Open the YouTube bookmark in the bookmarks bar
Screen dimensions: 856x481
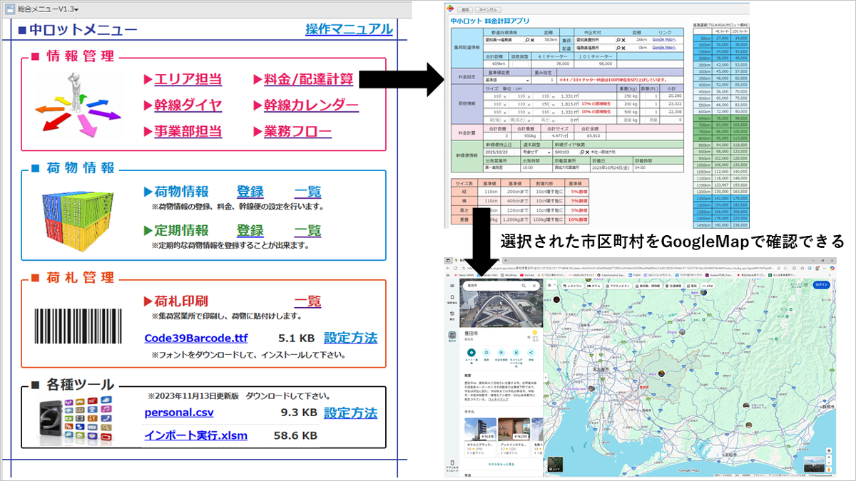pos(527,275)
